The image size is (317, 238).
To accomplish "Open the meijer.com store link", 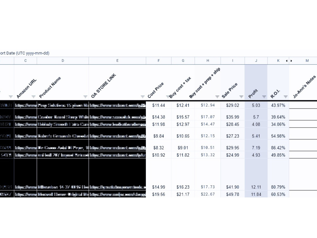I will (118, 194).
